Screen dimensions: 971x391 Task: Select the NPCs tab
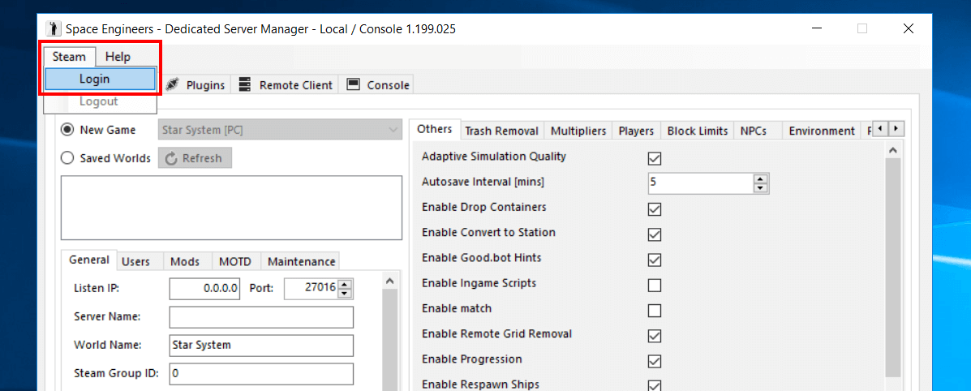point(753,131)
